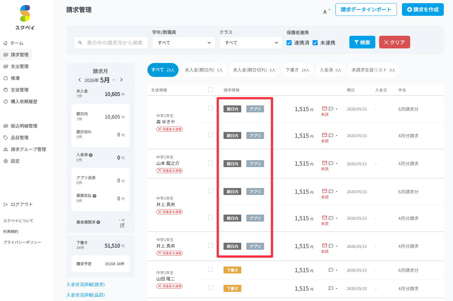Open action arrow on 森 ゆきや 4月分請求
The width and height of the screenshot is (453, 301).
coord(337,136)
